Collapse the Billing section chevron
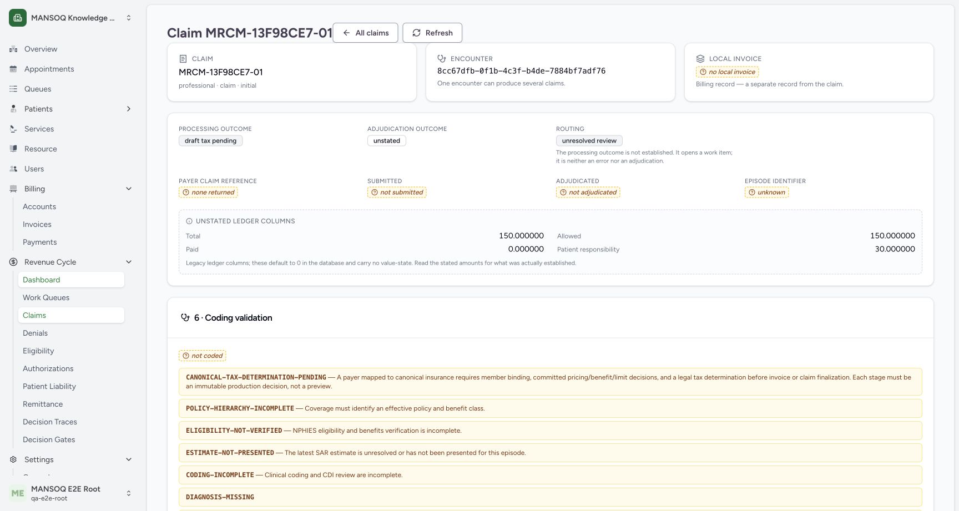Viewport: 959px width, 511px height. (129, 189)
